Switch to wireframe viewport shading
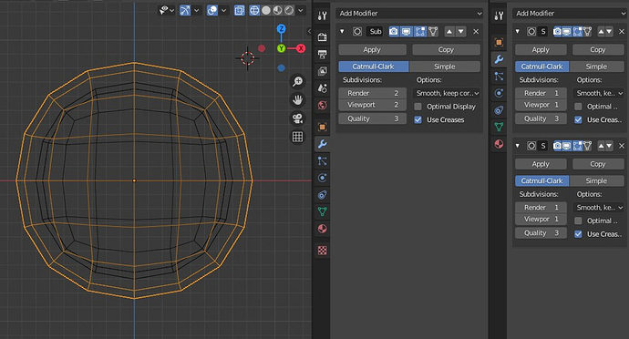Screen dimensions: 629x339 [x=254, y=10]
